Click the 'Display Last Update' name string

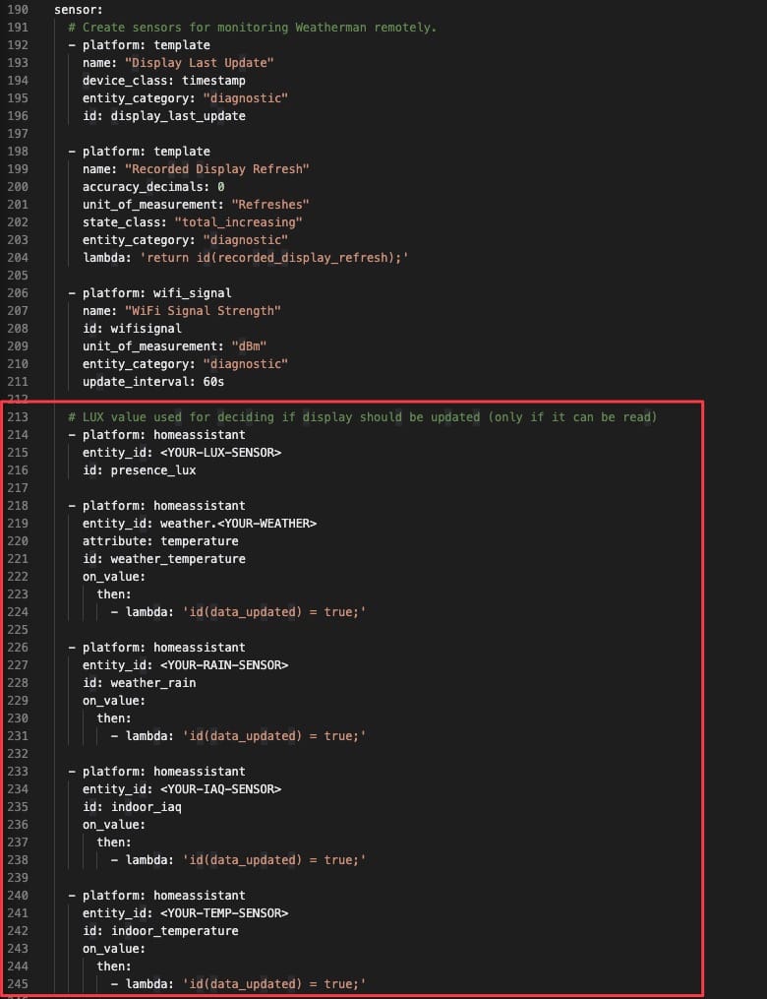tap(200, 62)
